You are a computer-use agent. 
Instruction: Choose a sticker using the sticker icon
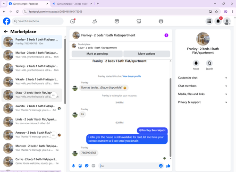(x=87, y=166)
